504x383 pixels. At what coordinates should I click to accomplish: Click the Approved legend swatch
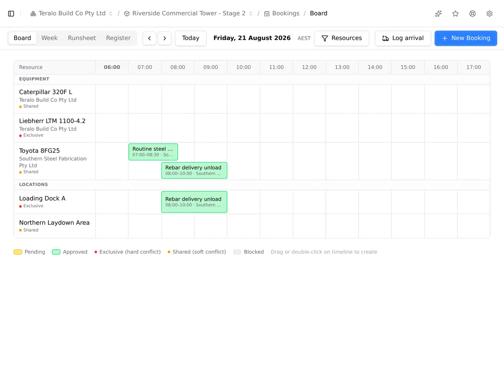tap(56, 252)
